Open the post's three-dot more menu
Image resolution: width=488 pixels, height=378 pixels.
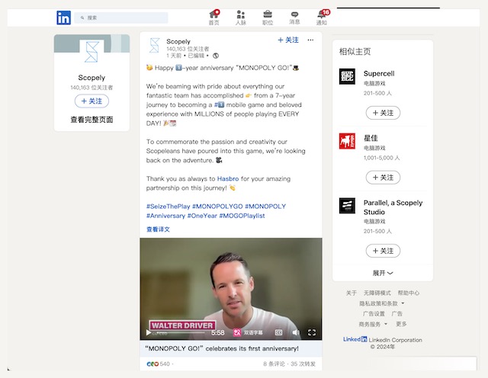pos(310,40)
